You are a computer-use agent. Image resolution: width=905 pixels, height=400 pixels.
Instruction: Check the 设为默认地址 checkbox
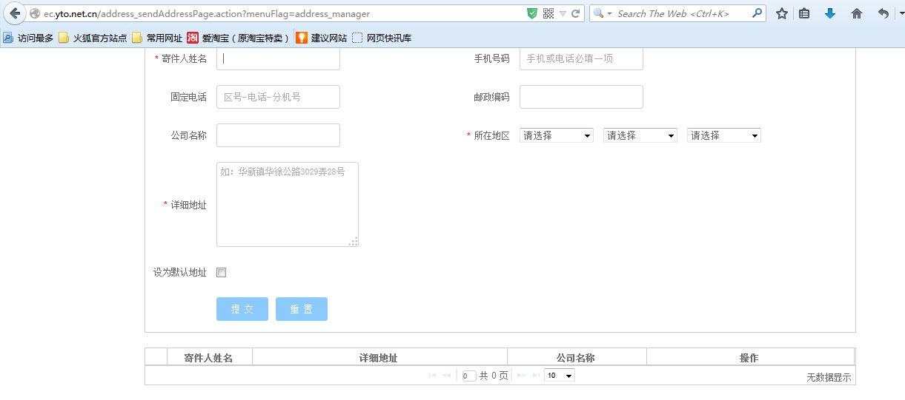tap(221, 273)
